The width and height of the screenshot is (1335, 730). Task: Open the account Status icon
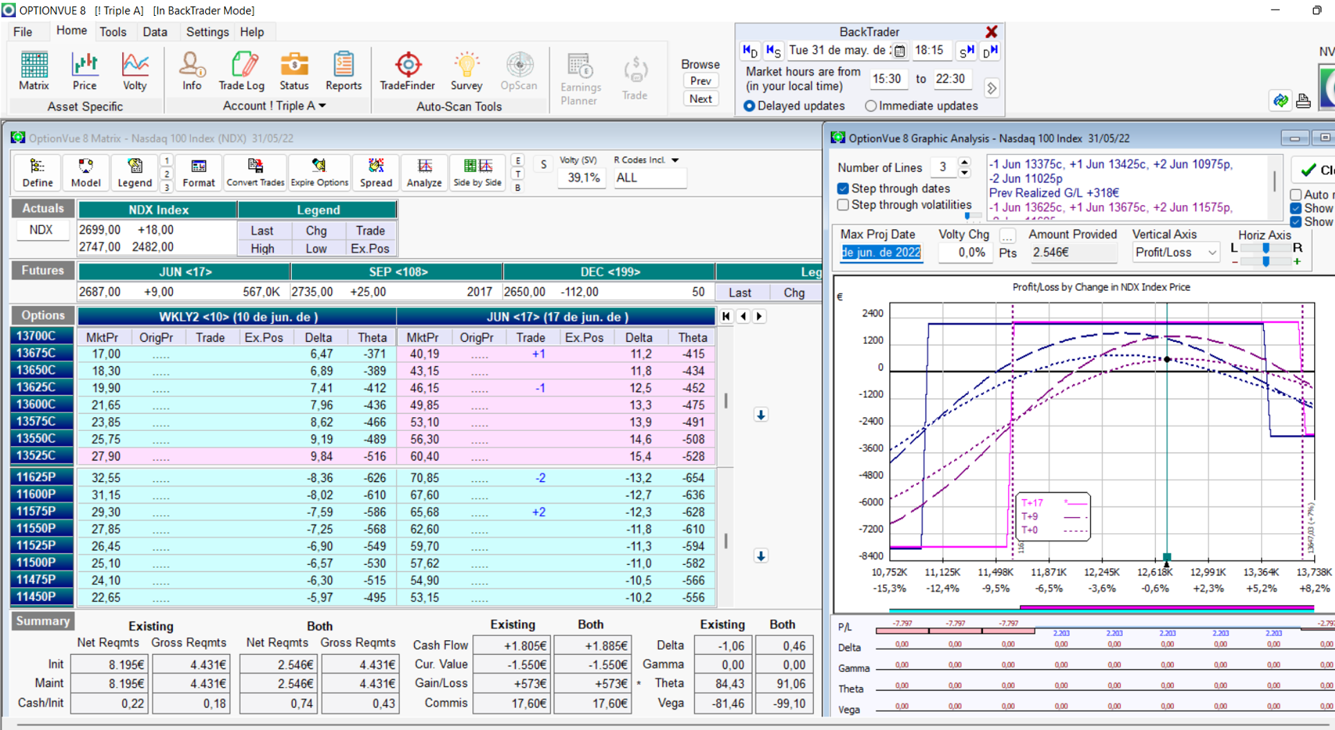(294, 71)
